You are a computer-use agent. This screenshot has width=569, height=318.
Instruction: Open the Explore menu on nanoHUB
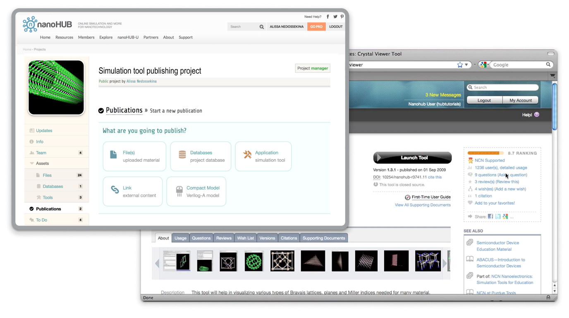click(x=106, y=37)
